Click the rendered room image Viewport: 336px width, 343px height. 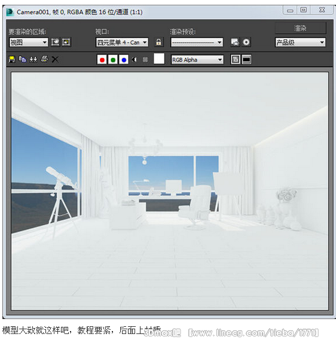pos(170,191)
